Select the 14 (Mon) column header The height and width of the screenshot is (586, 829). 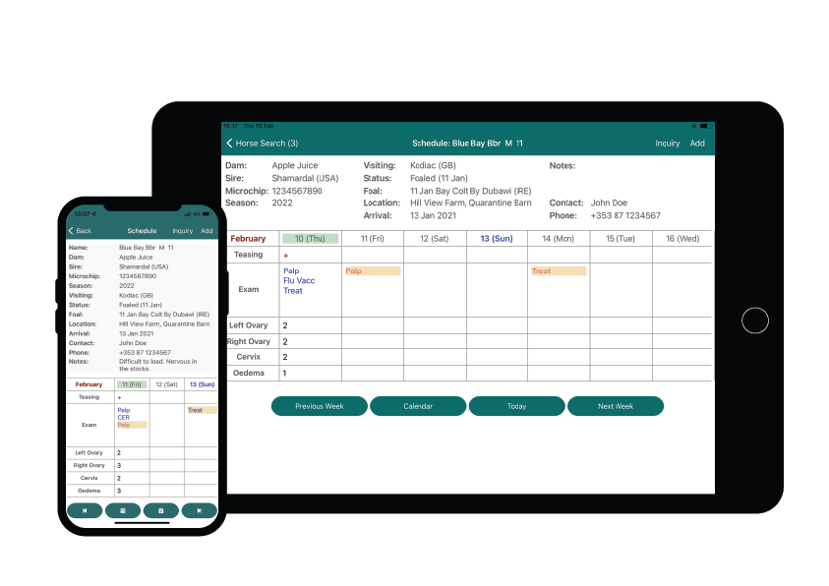tap(559, 239)
